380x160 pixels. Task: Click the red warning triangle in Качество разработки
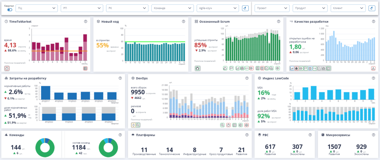click(x=373, y=69)
